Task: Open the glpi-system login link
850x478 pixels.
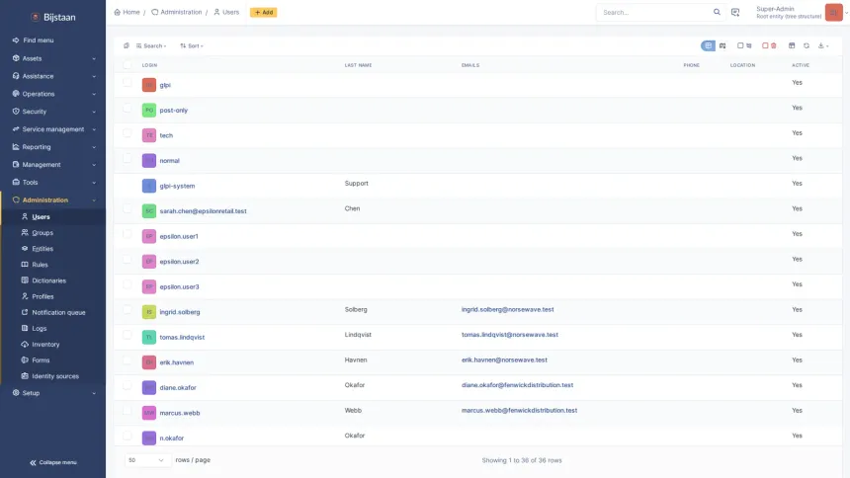Action: pos(177,186)
